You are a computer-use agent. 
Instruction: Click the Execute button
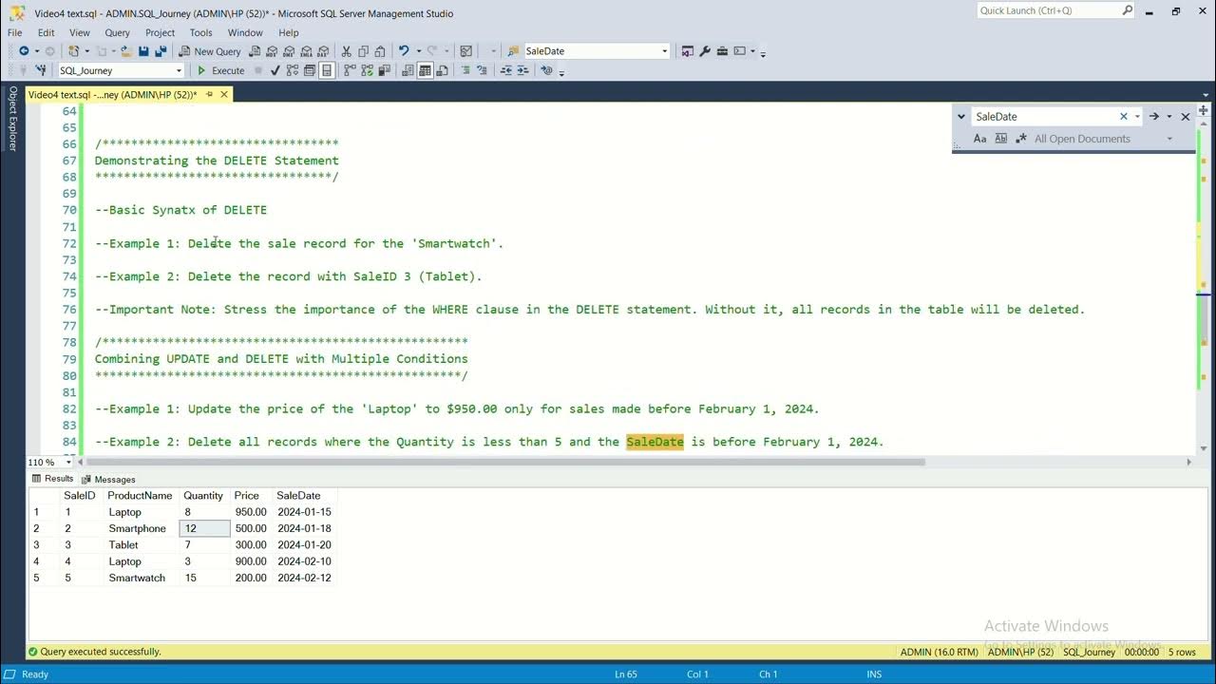tap(220, 70)
